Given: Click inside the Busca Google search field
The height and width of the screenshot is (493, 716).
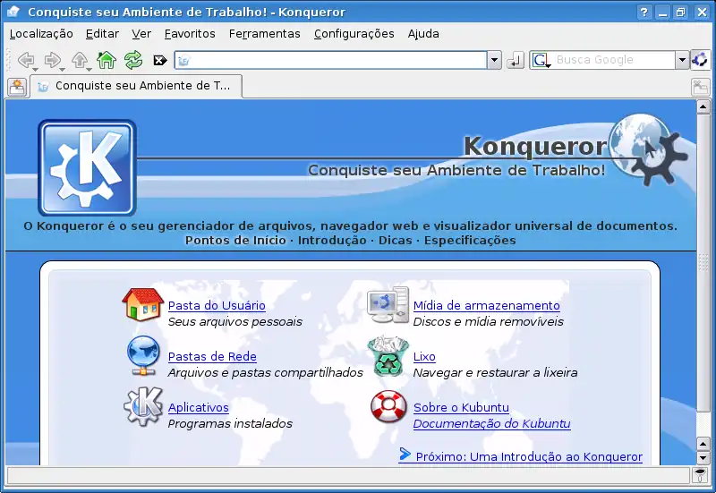Looking at the screenshot, I should tap(613, 60).
